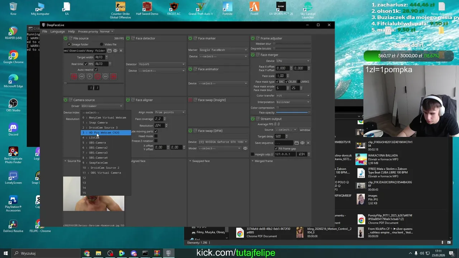Toggle the Face detector power button
This screenshot has height=258, width=459.
tap(128, 38)
